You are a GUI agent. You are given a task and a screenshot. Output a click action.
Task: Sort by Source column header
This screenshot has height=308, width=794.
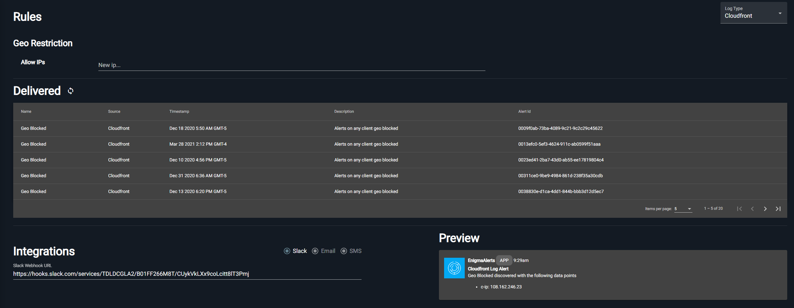click(114, 111)
